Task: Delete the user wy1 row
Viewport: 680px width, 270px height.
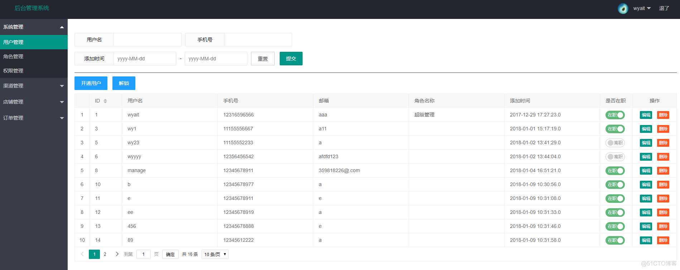Action: click(x=663, y=129)
